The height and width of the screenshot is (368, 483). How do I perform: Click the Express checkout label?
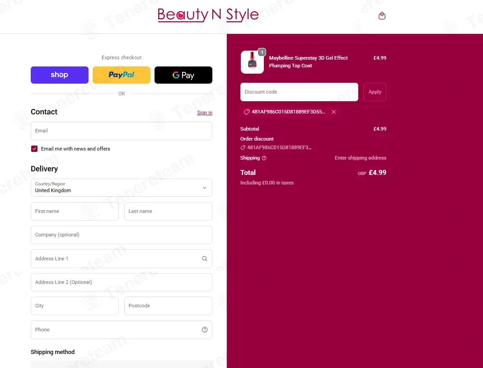tap(122, 57)
